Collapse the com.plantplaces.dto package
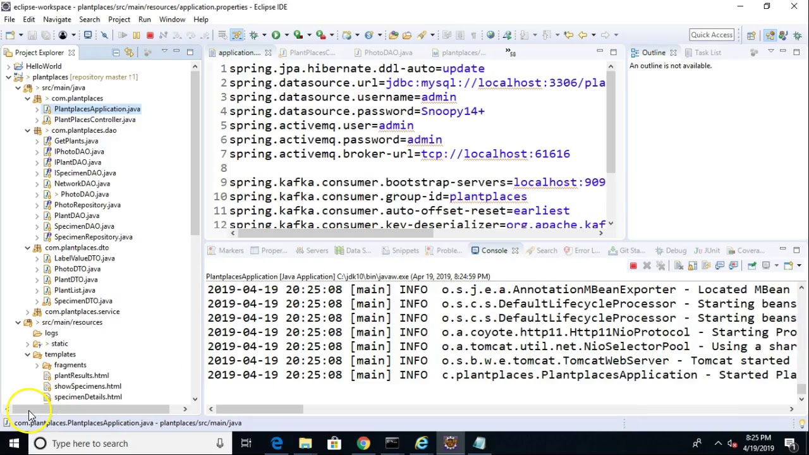Screen dimensions: 809x455 [x=28, y=248]
